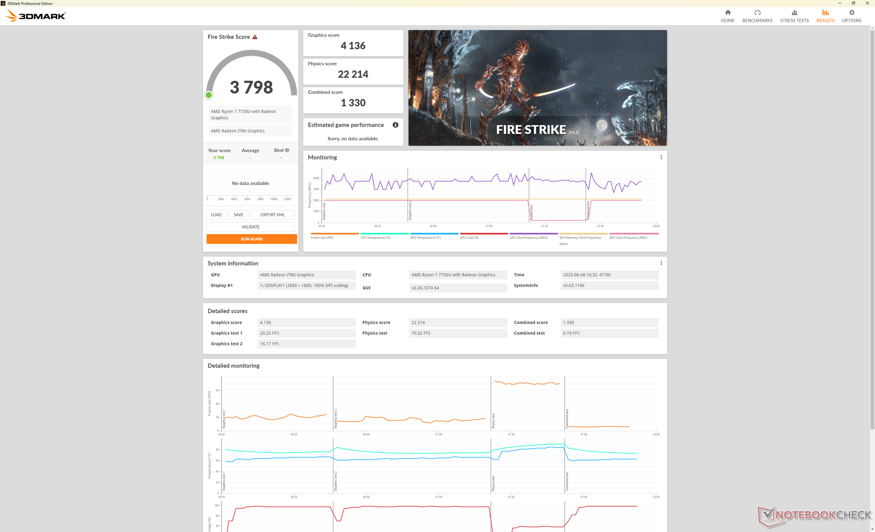Select the Results bar chart icon
This screenshot has height=532, width=875.
[825, 13]
